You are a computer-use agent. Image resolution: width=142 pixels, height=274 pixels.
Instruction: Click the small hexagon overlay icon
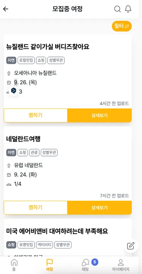click(14, 91)
